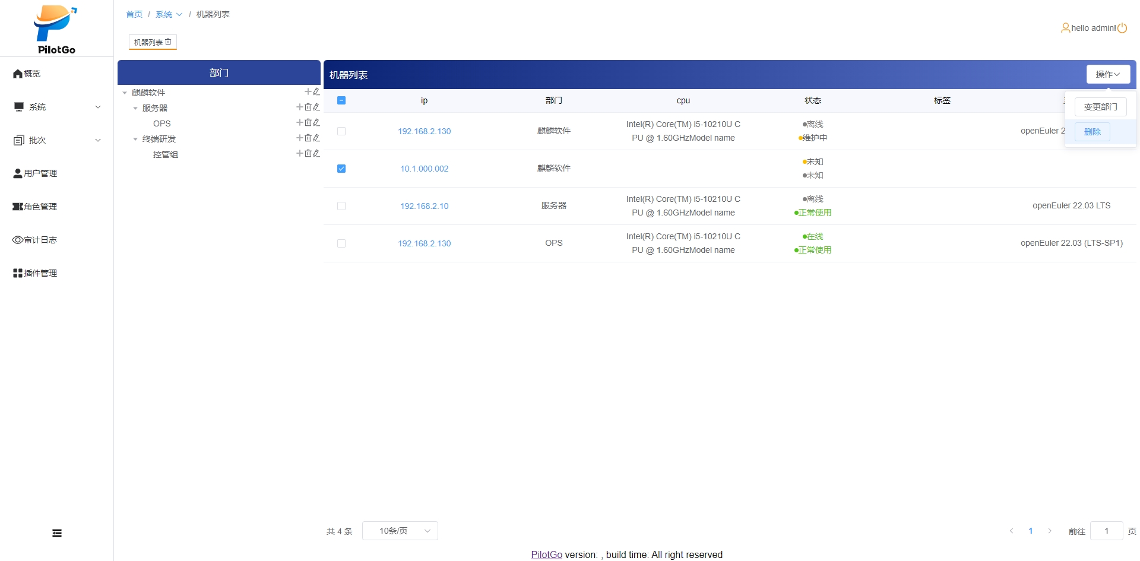Select 删除 from the 操作 dropdown menu
1140x561 pixels.
tap(1092, 132)
